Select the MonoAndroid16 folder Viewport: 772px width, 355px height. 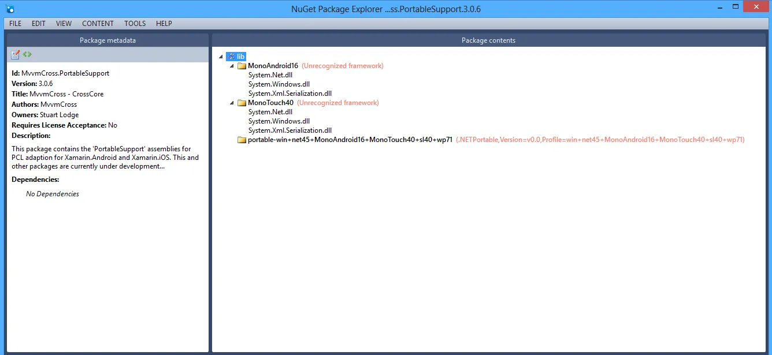(x=273, y=66)
